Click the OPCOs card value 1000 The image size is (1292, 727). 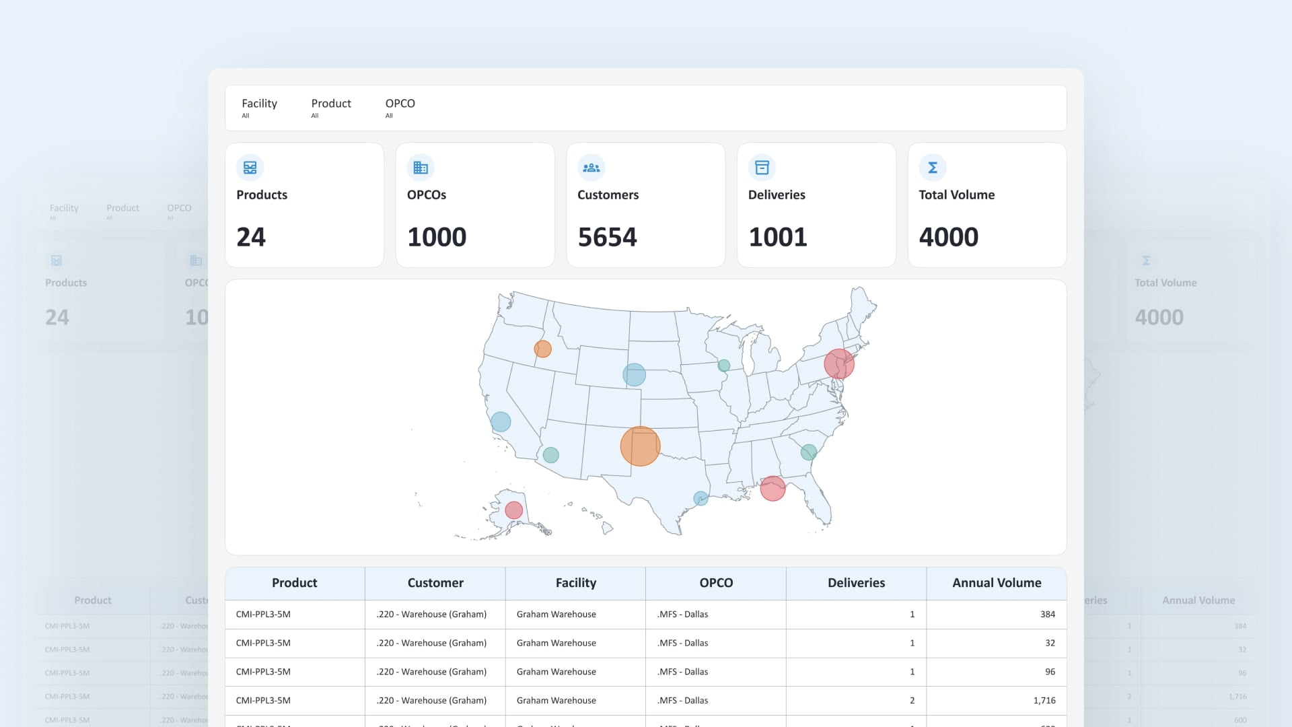pyautogui.click(x=437, y=237)
